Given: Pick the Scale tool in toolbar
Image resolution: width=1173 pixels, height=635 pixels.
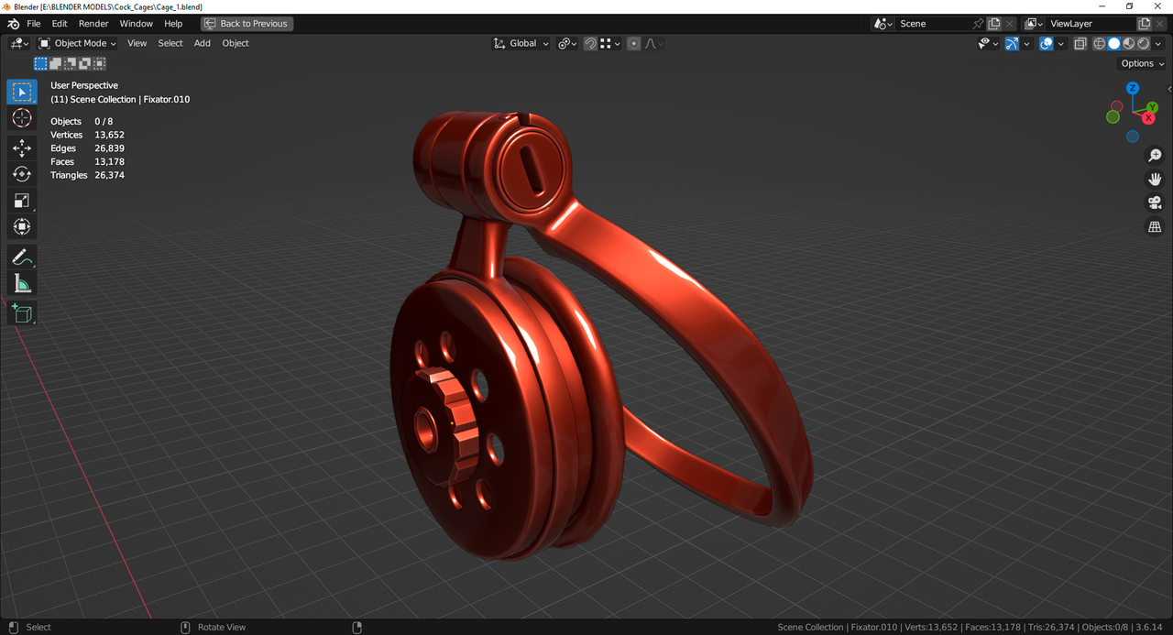Looking at the screenshot, I should pos(22,201).
